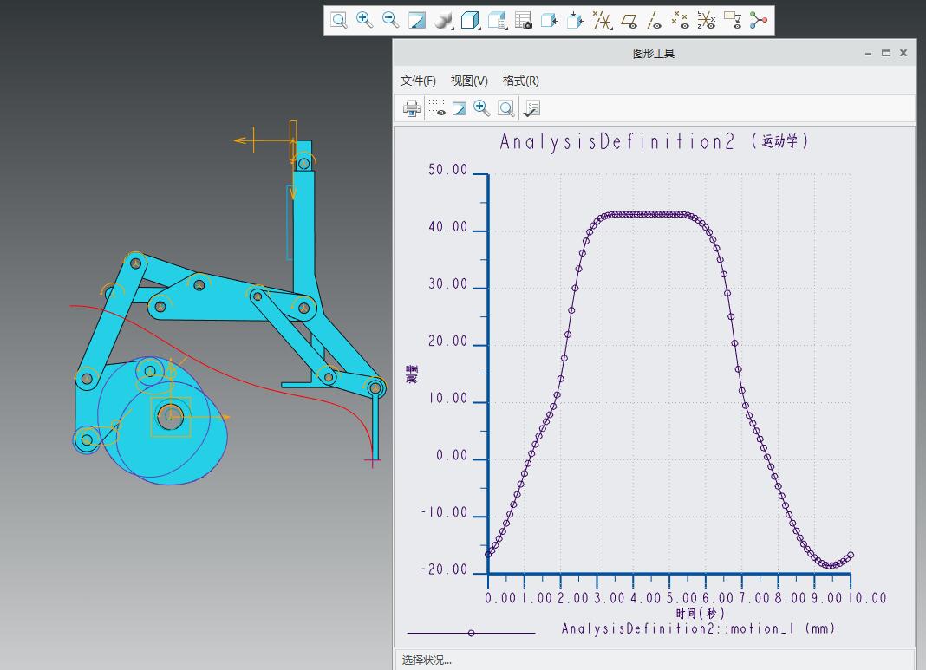Toggle datum point display
The height and width of the screenshot is (670, 926).
coord(681,20)
